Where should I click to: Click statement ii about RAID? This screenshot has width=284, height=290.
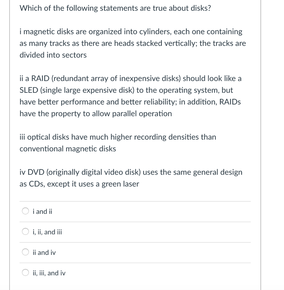click(130, 96)
